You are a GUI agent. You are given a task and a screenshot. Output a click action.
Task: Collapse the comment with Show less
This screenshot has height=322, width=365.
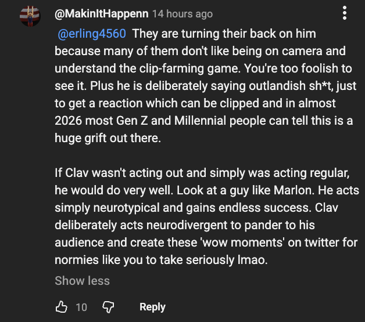coord(82,281)
